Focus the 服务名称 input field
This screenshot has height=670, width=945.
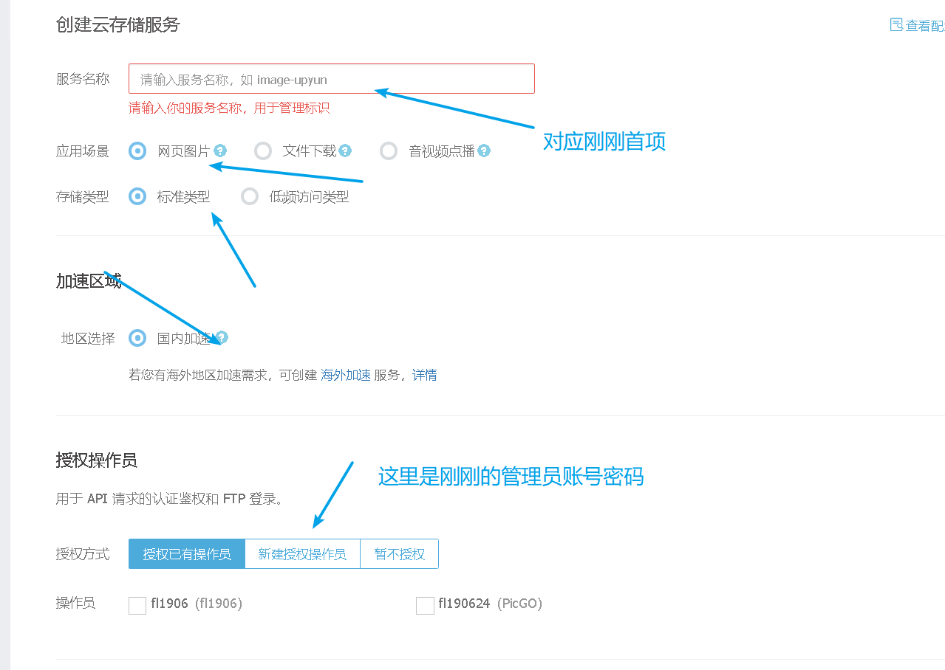pyautogui.click(x=332, y=79)
